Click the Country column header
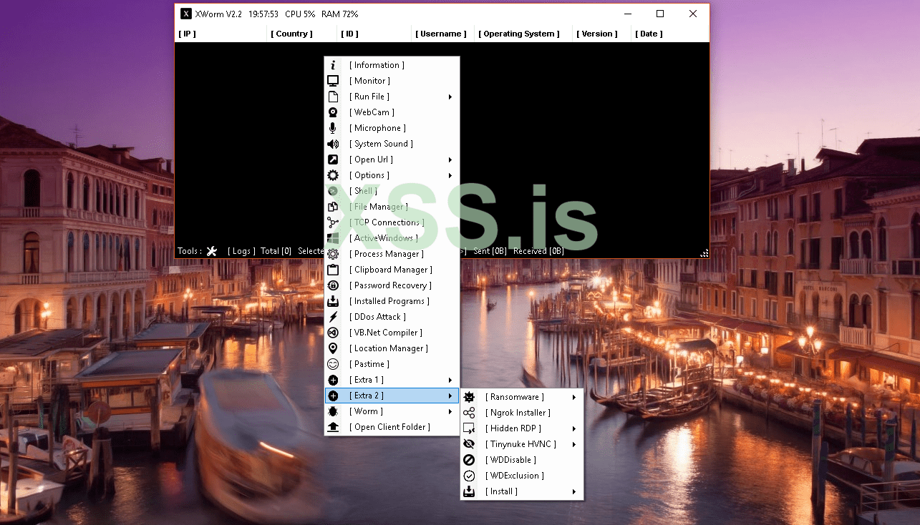 point(291,34)
